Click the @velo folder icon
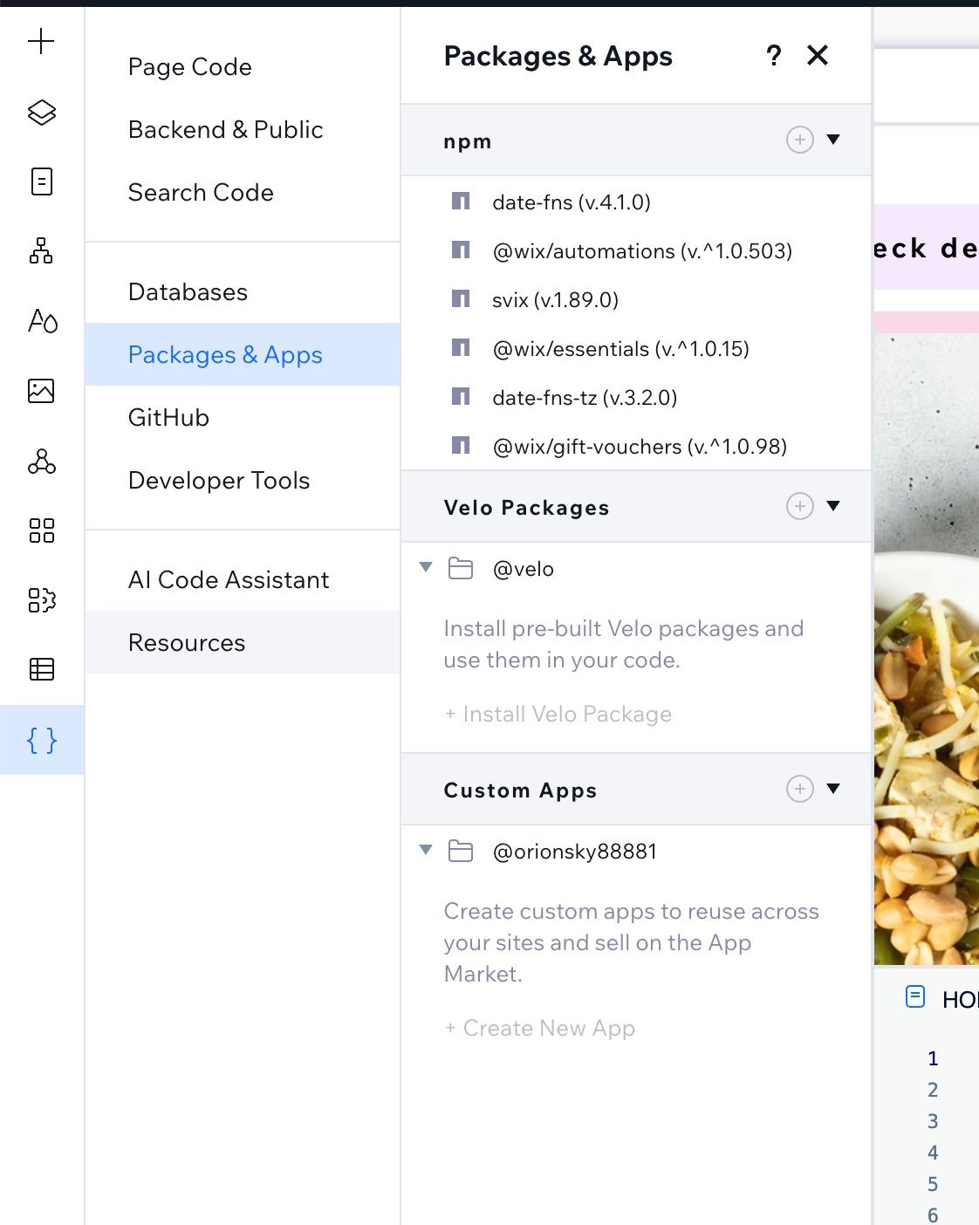 tap(460, 569)
